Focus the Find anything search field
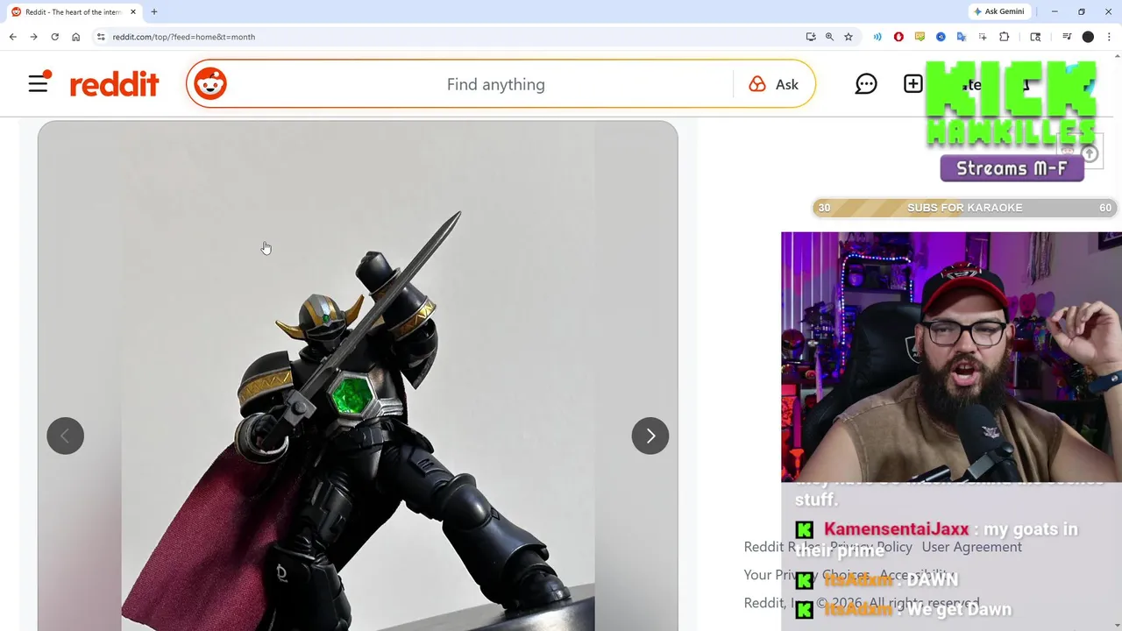The width and height of the screenshot is (1122, 631). point(495,84)
